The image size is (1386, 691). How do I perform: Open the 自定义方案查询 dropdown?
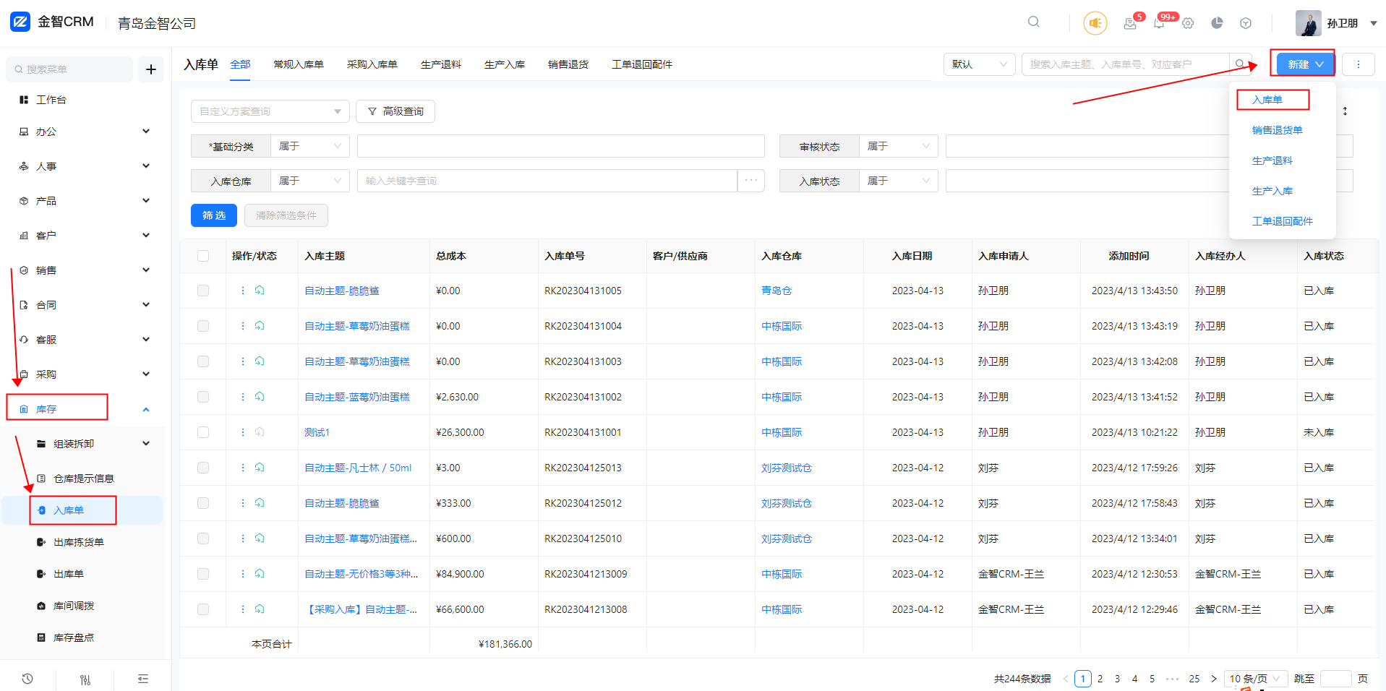pos(270,111)
